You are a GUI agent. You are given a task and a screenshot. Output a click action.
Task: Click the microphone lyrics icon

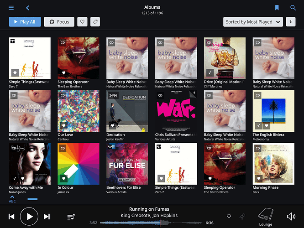pyautogui.click(x=242, y=217)
